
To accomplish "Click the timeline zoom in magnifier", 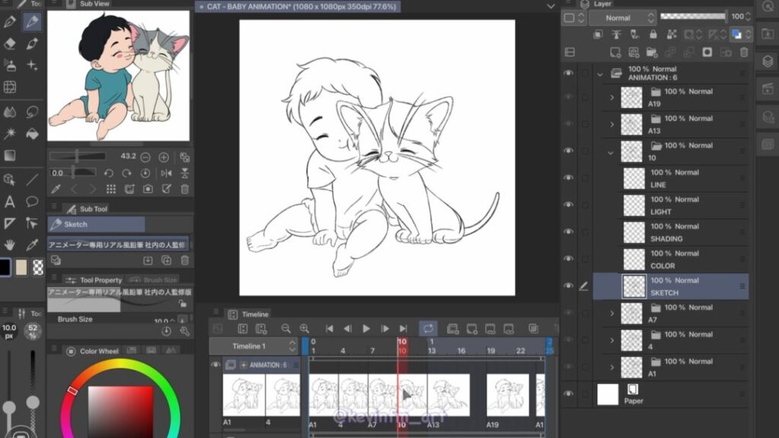I will click(x=304, y=328).
